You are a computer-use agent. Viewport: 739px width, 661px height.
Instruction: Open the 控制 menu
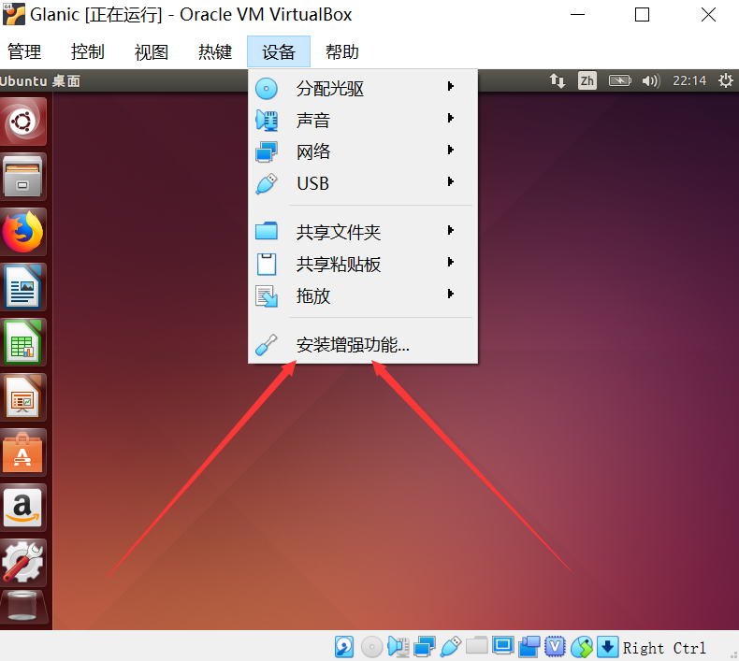[88, 51]
